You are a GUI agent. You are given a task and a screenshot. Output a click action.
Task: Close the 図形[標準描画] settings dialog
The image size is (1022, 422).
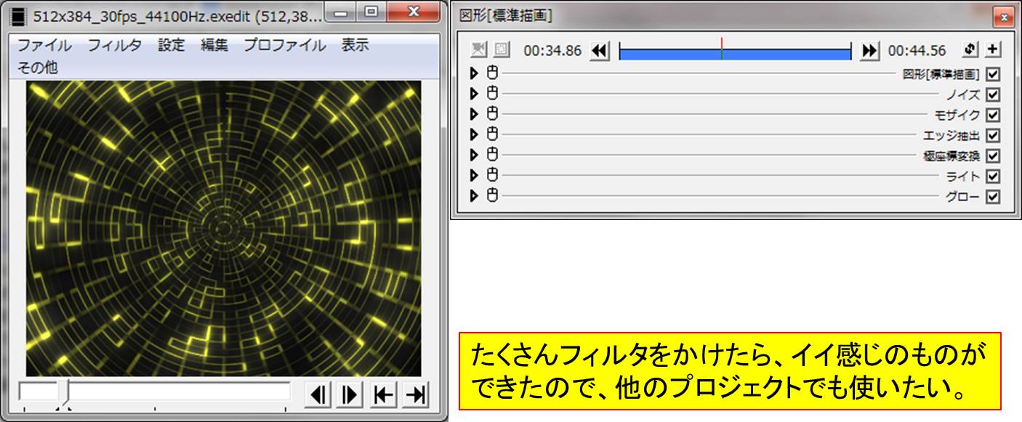(x=1003, y=17)
